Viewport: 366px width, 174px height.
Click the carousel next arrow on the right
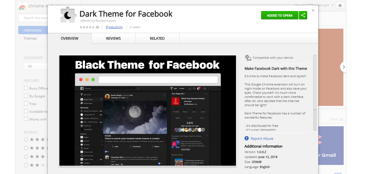coord(344,67)
